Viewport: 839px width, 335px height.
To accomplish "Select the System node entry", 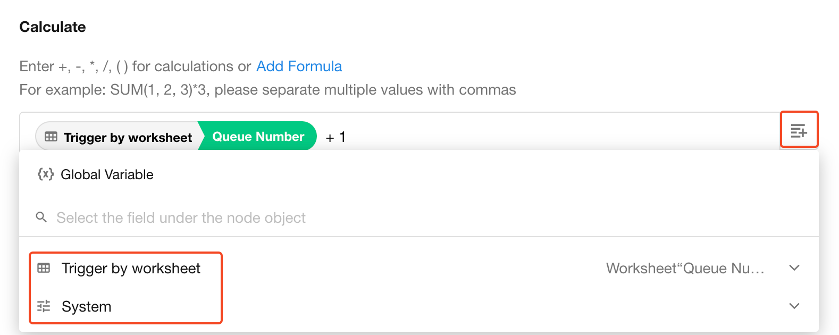I will click(87, 307).
